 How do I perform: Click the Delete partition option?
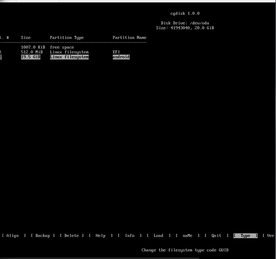(x=71, y=236)
